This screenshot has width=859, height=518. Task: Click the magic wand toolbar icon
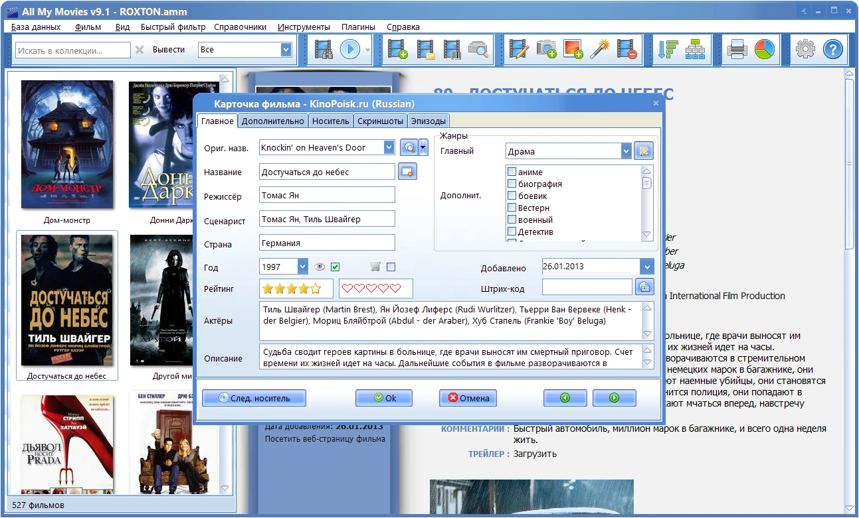point(600,49)
